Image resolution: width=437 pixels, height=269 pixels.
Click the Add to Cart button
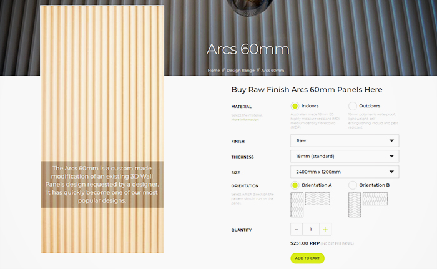click(307, 258)
